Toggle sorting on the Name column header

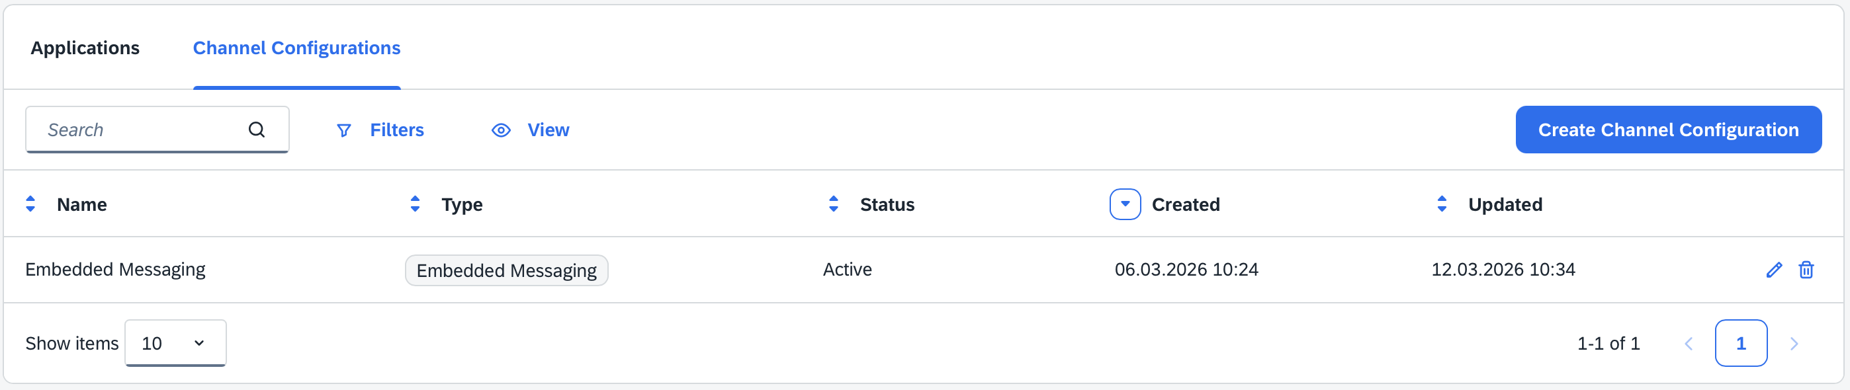pyautogui.click(x=31, y=204)
